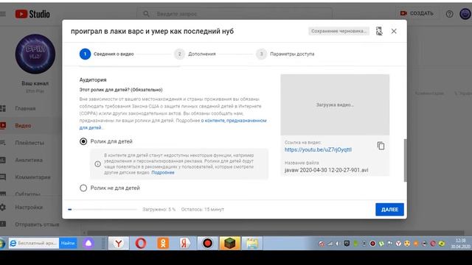Open Яндекс Browser from the taskbar
This screenshot has height=265, width=472.
point(119,243)
